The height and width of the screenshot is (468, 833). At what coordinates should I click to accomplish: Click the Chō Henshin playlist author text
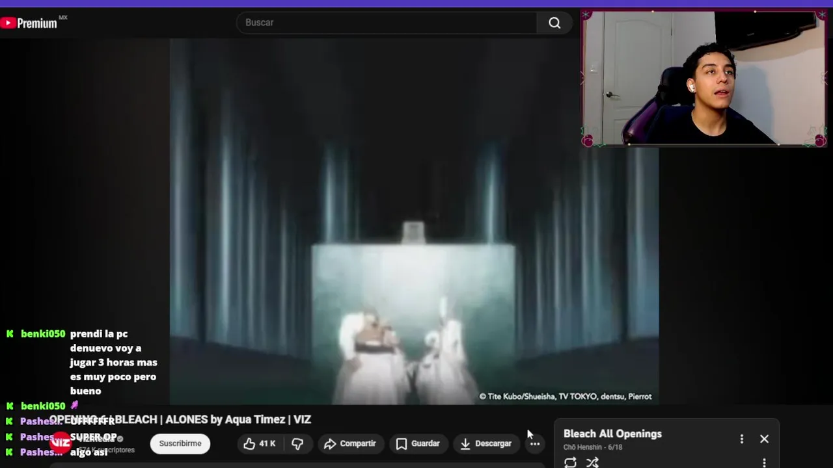584,447
